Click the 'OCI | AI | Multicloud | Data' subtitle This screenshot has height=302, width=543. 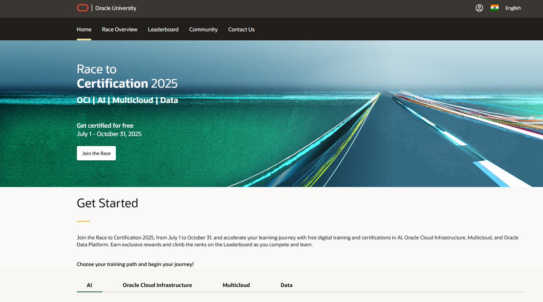tap(127, 100)
